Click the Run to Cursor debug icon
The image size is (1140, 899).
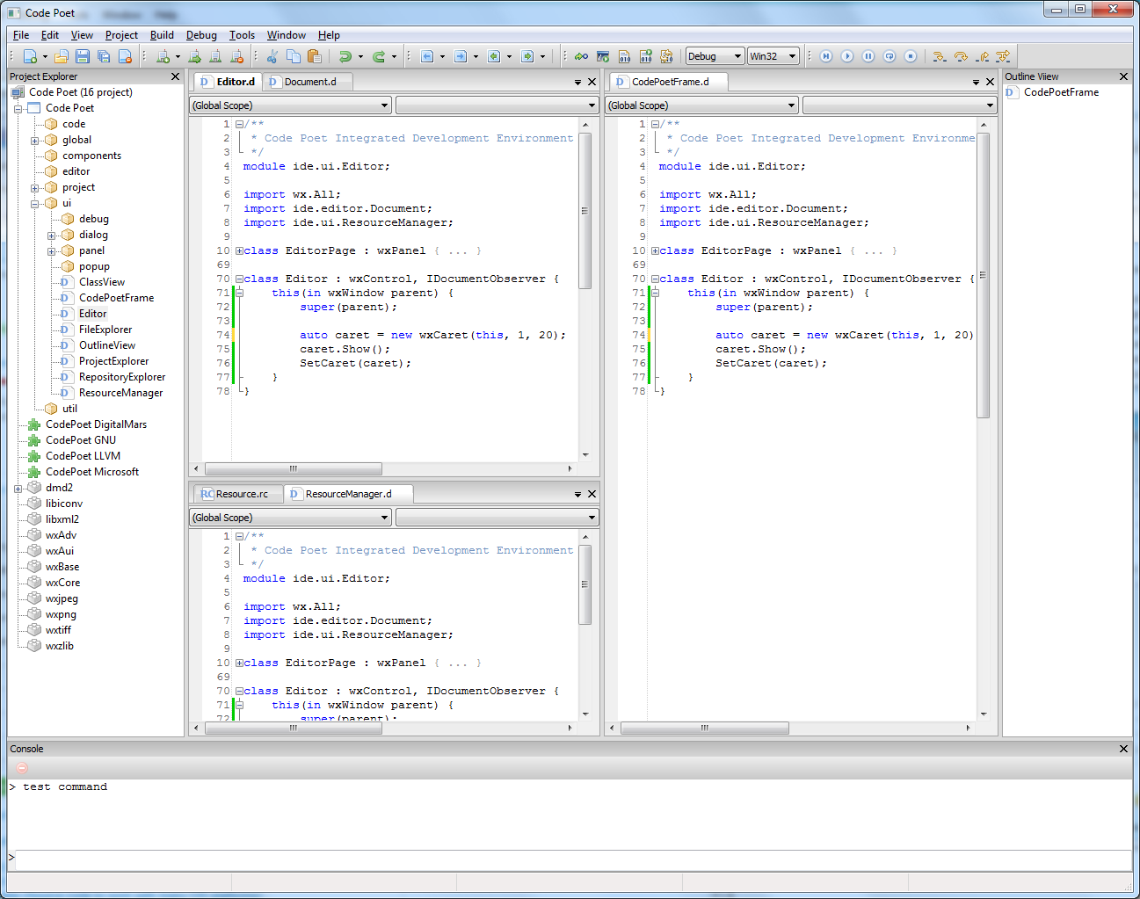pyautogui.click(x=1003, y=56)
